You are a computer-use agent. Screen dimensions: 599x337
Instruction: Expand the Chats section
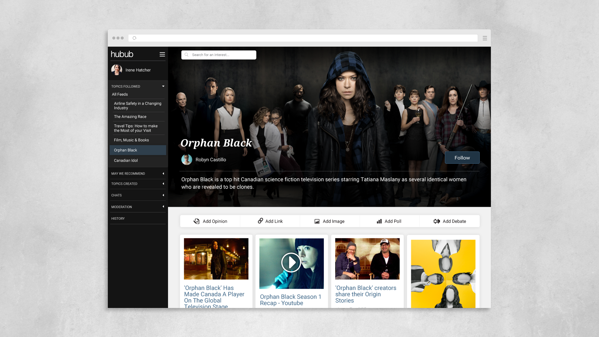pyautogui.click(x=163, y=195)
